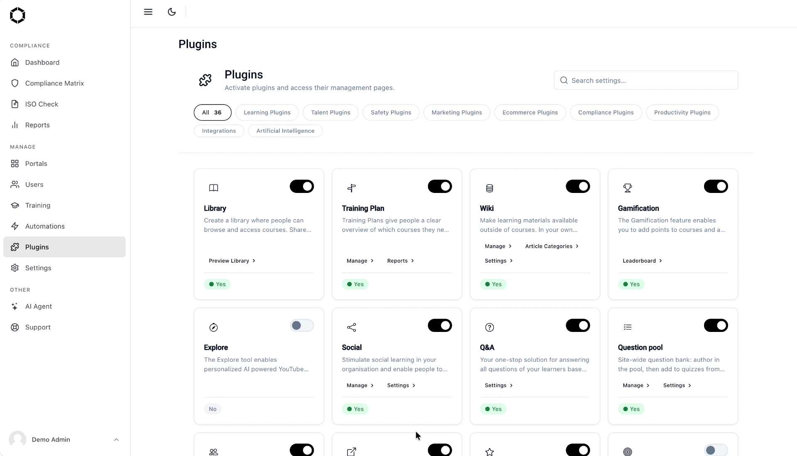Open Preview Library link in Library card
The width and height of the screenshot is (797, 456).
point(232,261)
